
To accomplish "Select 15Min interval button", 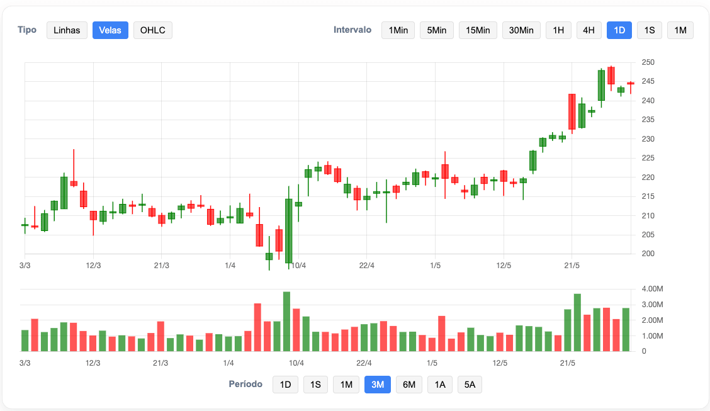I will (x=478, y=30).
